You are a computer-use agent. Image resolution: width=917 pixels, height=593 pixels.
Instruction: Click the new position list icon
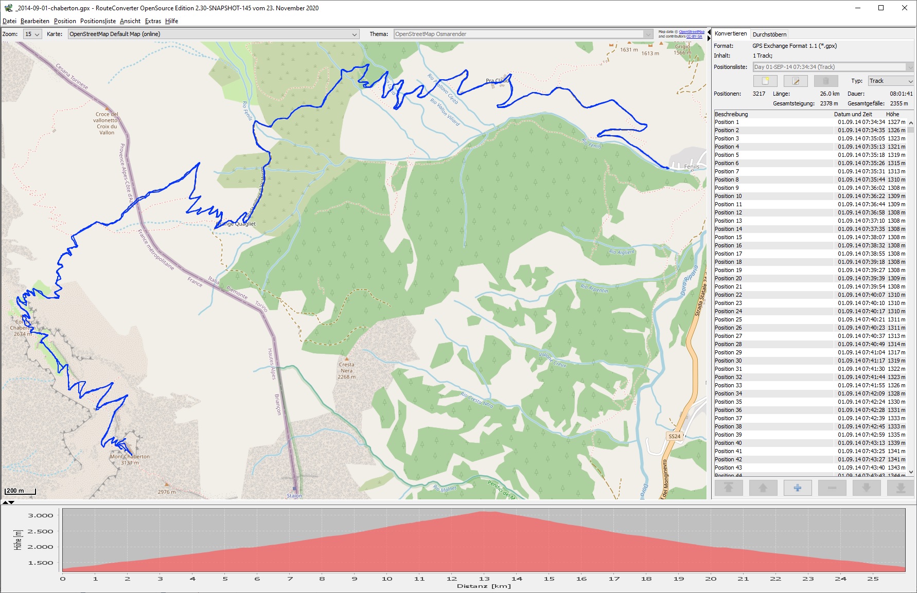pos(765,81)
